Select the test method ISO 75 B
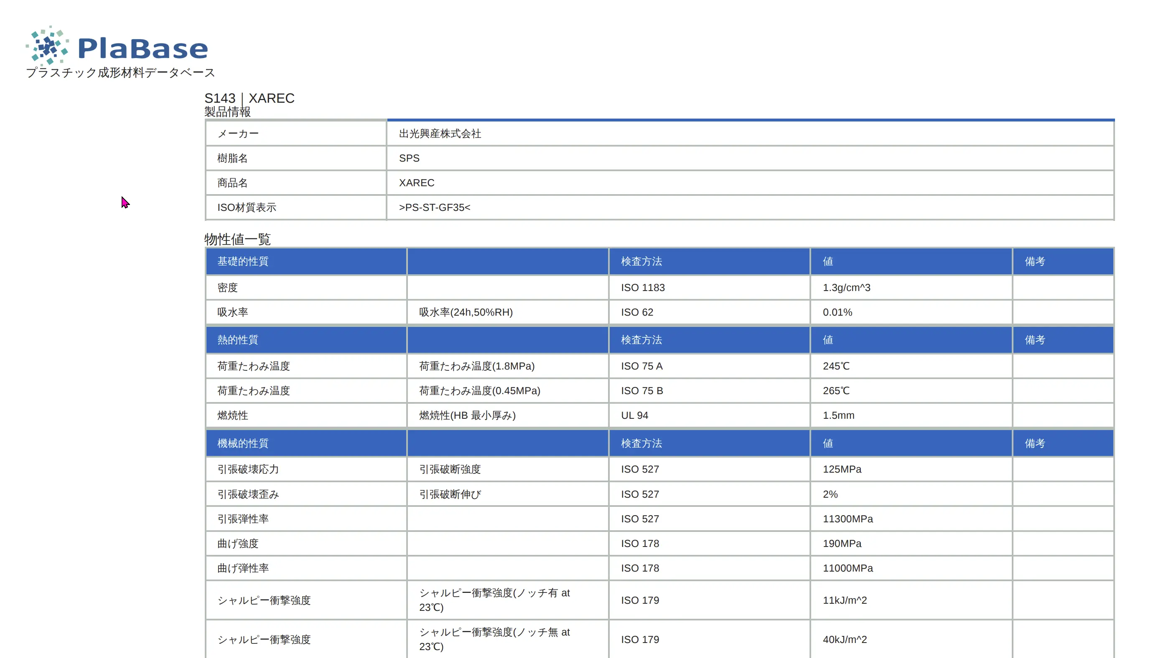 [x=642, y=390]
